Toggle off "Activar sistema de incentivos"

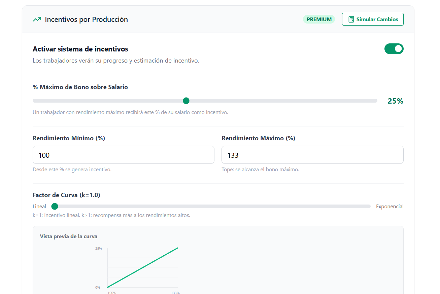(x=394, y=49)
